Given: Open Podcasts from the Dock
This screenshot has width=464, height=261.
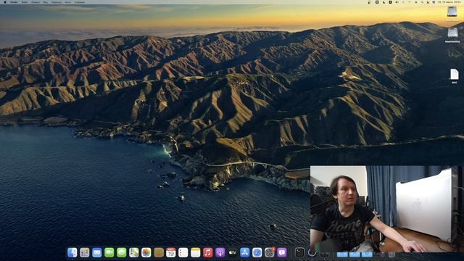Looking at the screenshot, I should point(220,252).
